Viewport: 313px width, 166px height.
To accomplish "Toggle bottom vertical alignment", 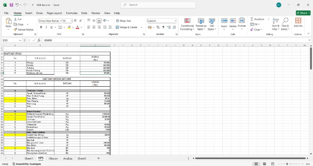I will point(99,21).
